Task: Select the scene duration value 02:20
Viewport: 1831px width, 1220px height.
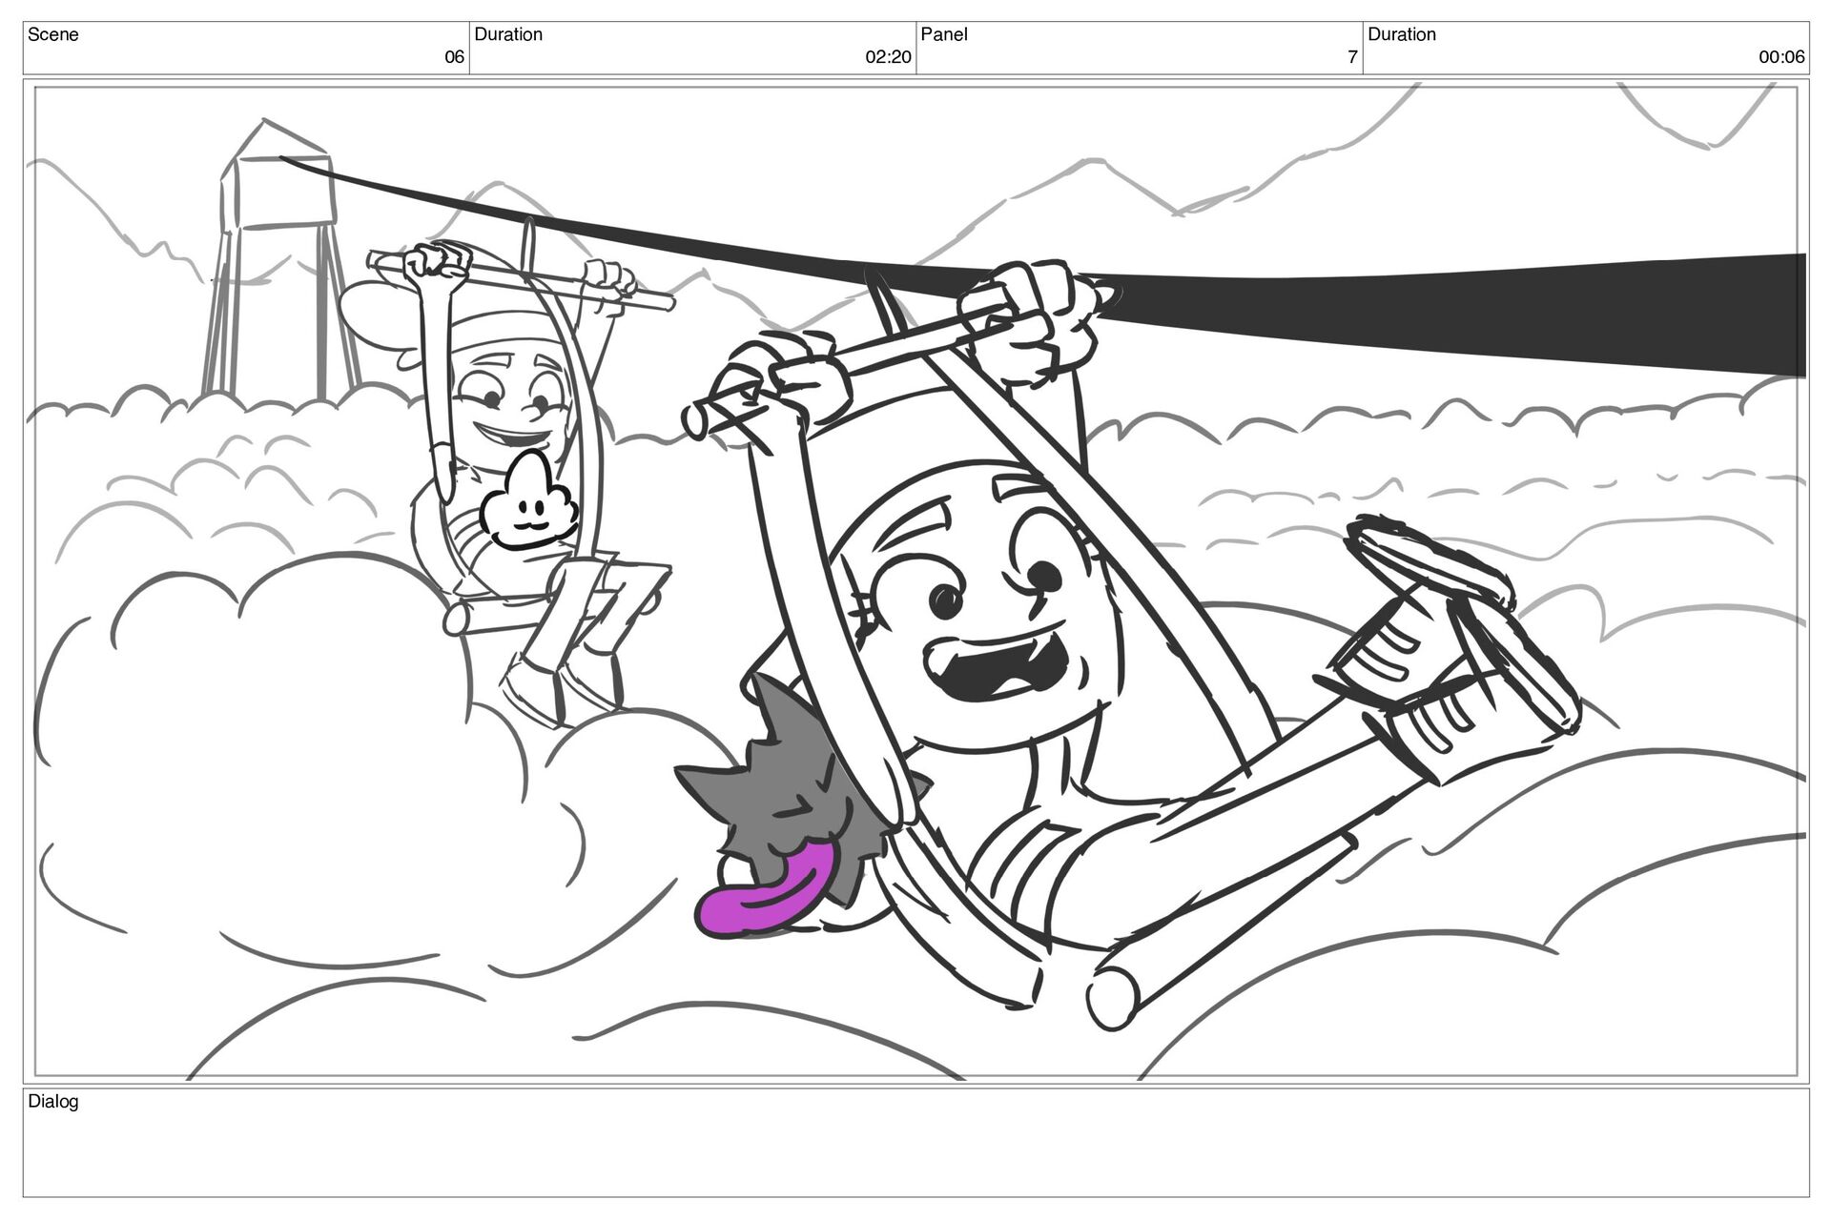Action: (x=888, y=57)
